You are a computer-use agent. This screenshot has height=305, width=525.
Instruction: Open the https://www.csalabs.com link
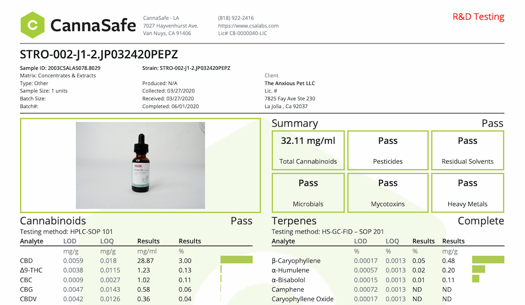coord(248,26)
